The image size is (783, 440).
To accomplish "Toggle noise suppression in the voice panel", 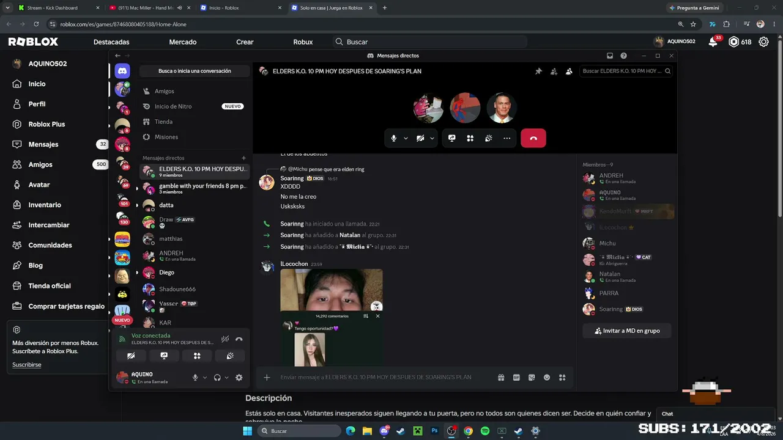I will (x=225, y=339).
